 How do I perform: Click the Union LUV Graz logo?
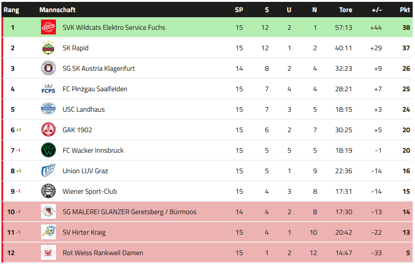coord(48,171)
